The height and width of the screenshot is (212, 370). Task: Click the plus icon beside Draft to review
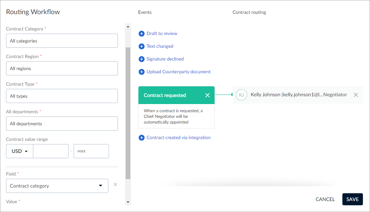(x=141, y=34)
